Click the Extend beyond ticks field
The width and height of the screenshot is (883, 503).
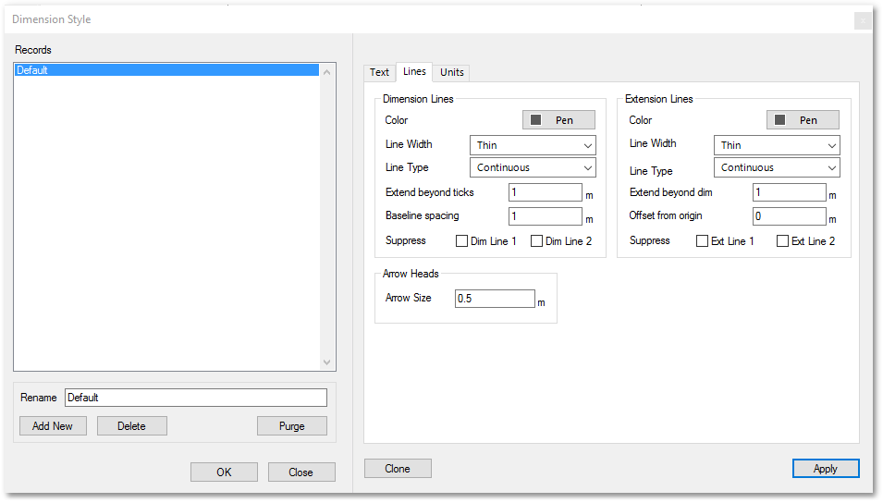pos(546,192)
